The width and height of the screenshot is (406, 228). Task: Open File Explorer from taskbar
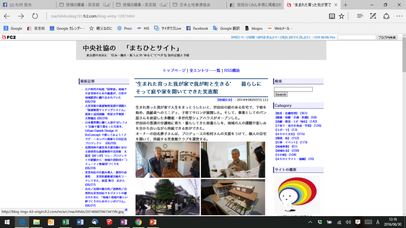(x=36, y=222)
